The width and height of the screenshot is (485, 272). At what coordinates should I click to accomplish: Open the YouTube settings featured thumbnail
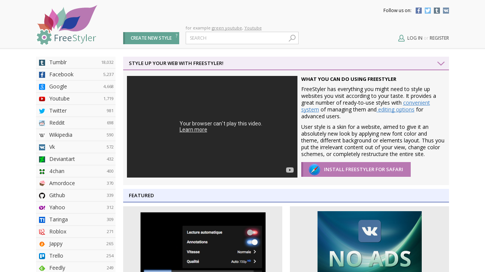pos(203,242)
